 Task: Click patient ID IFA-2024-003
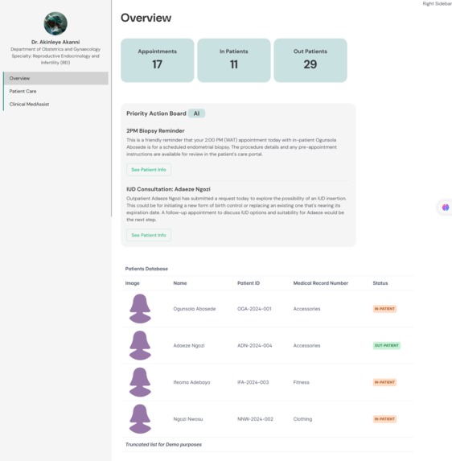coord(253,382)
